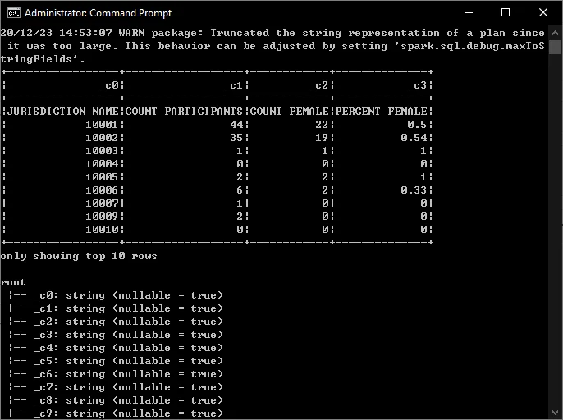Image resolution: width=563 pixels, height=420 pixels.
Task: Click the JURISDICTION NAME header text
Action: 63,112
